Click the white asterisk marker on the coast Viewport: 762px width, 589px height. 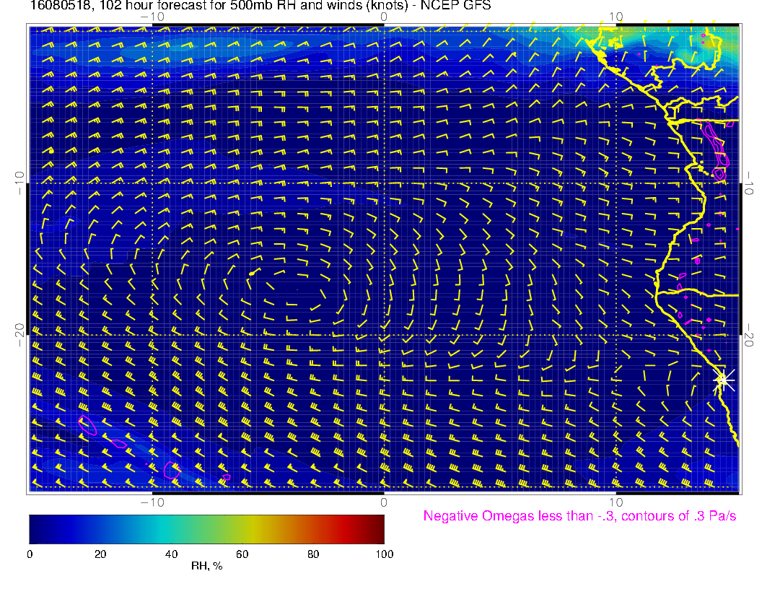pos(724,380)
